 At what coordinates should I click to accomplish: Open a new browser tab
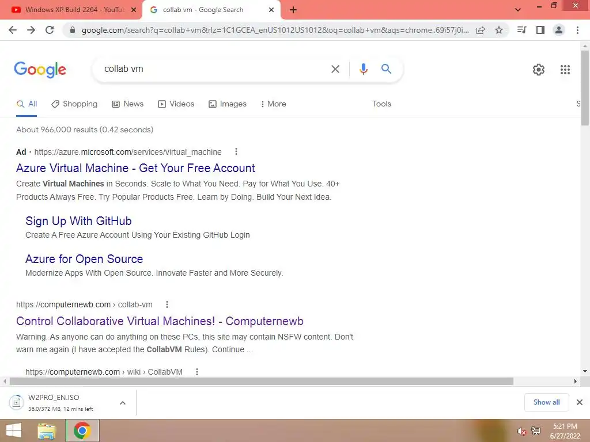pos(293,10)
